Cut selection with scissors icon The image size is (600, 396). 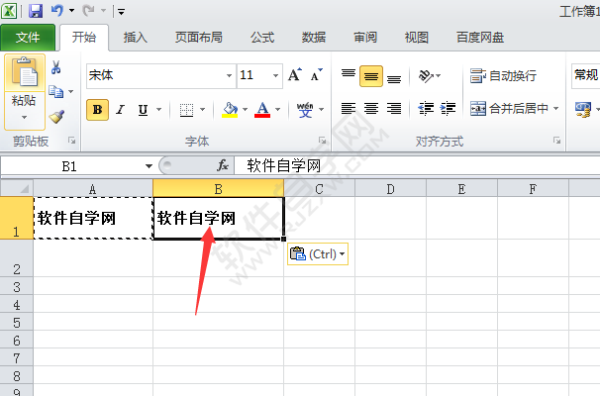(55, 67)
